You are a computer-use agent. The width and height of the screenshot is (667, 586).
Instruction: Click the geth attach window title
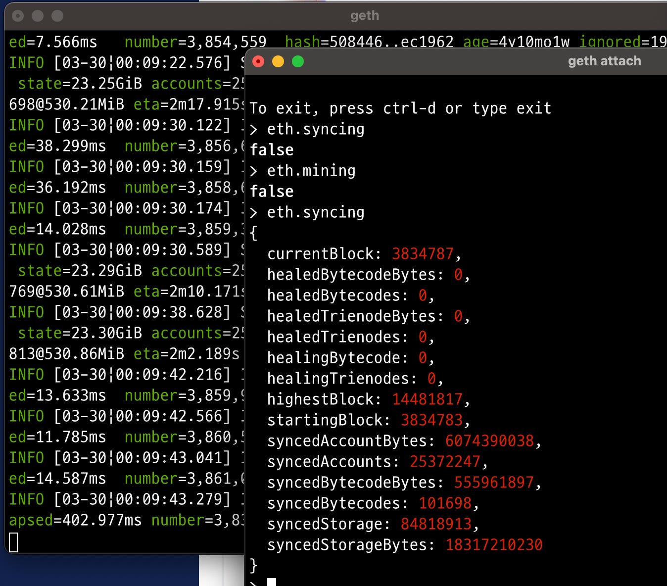[604, 61]
